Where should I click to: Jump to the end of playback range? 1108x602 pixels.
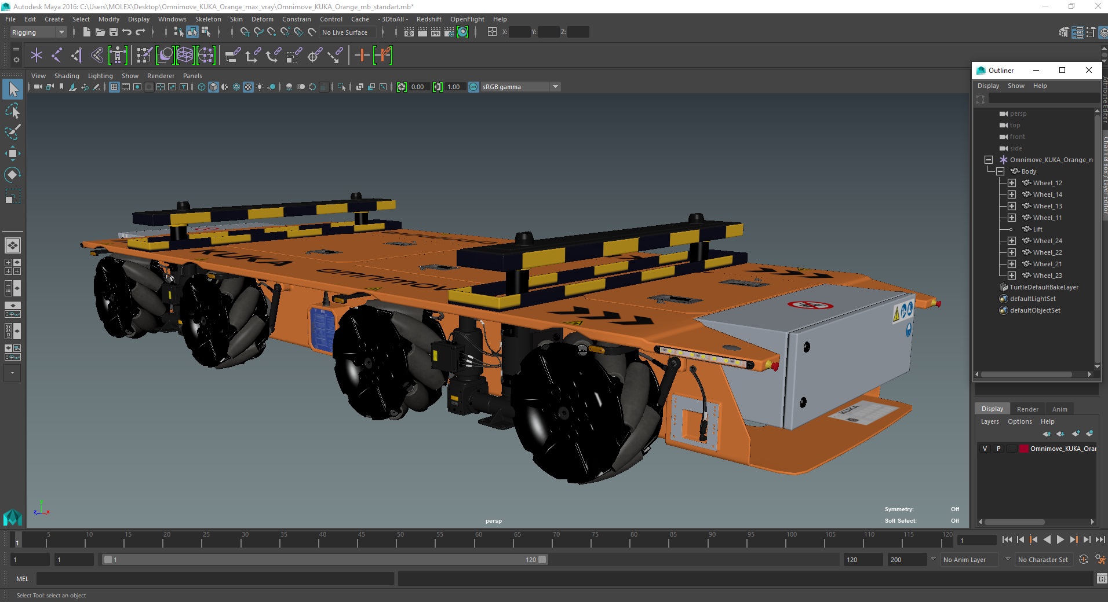(x=1100, y=539)
